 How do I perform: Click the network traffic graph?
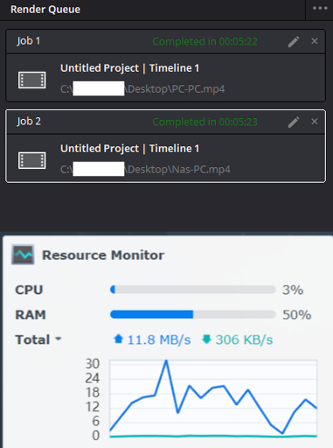(213, 398)
